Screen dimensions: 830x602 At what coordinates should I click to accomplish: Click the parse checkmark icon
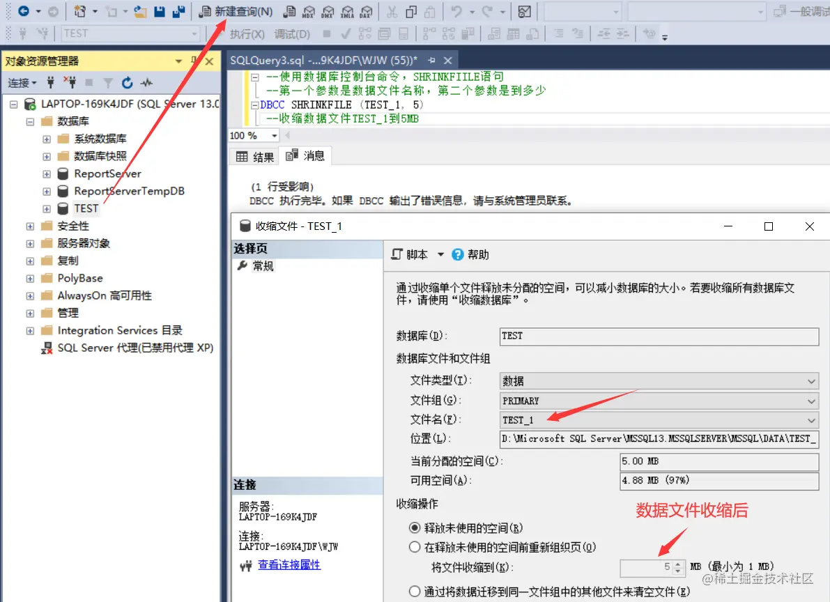346,34
